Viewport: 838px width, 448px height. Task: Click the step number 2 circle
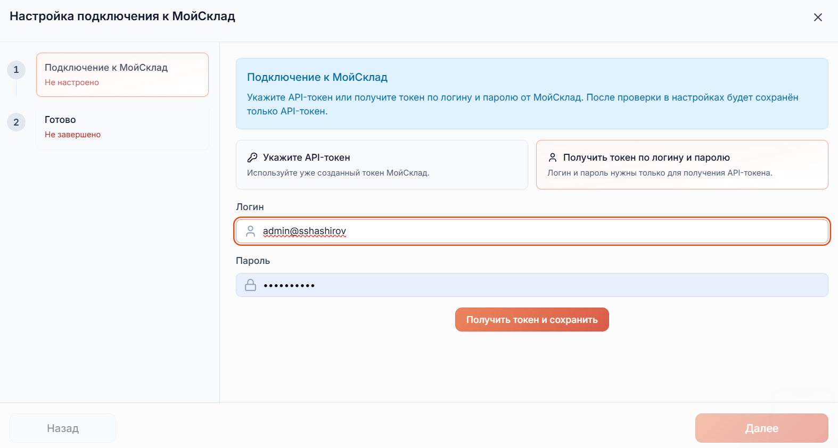pos(16,122)
